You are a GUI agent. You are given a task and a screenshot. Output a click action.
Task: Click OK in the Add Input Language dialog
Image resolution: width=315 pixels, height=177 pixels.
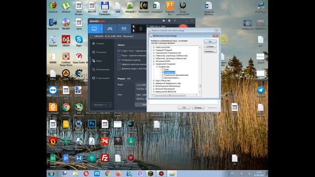point(210,41)
